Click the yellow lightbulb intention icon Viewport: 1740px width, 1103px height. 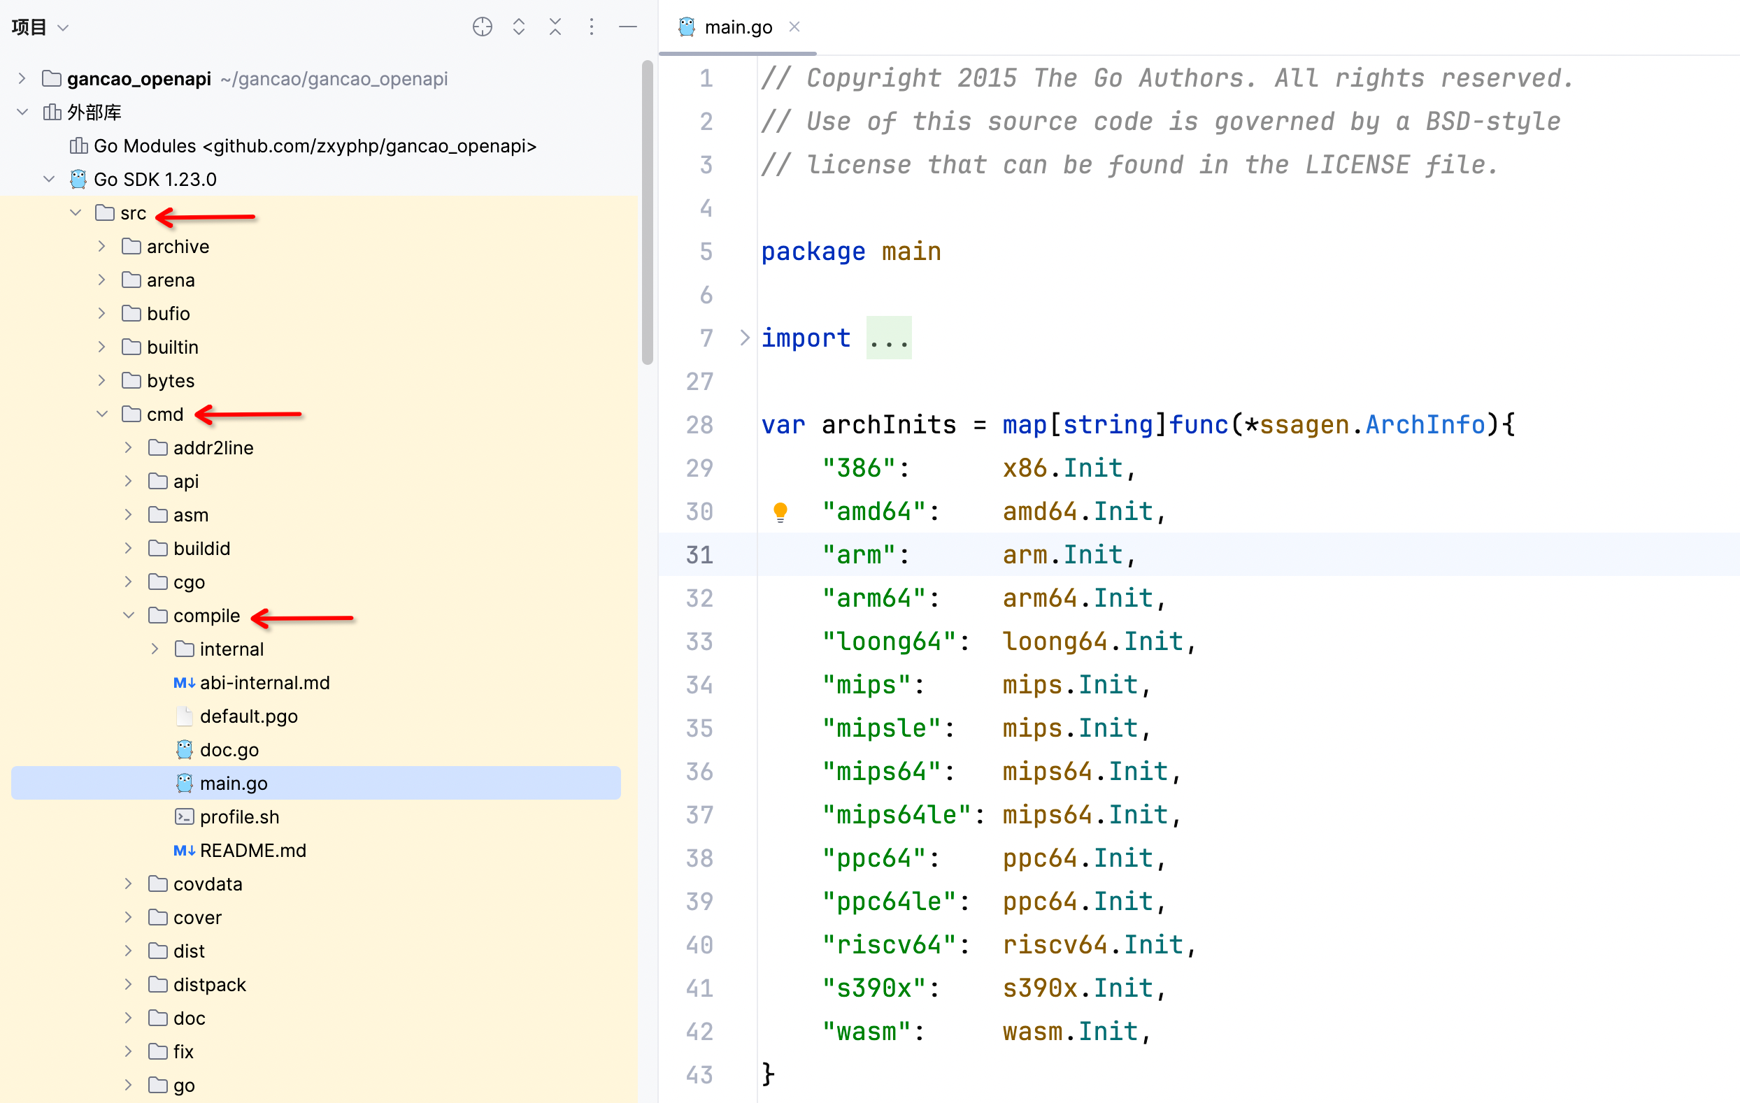pyautogui.click(x=780, y=512)
